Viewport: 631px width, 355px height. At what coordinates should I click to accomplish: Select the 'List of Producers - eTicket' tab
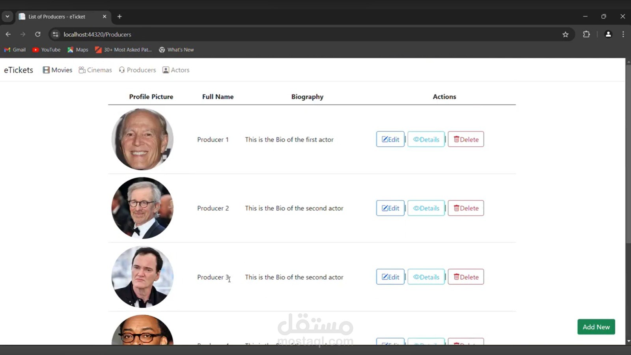pos(63,17)
